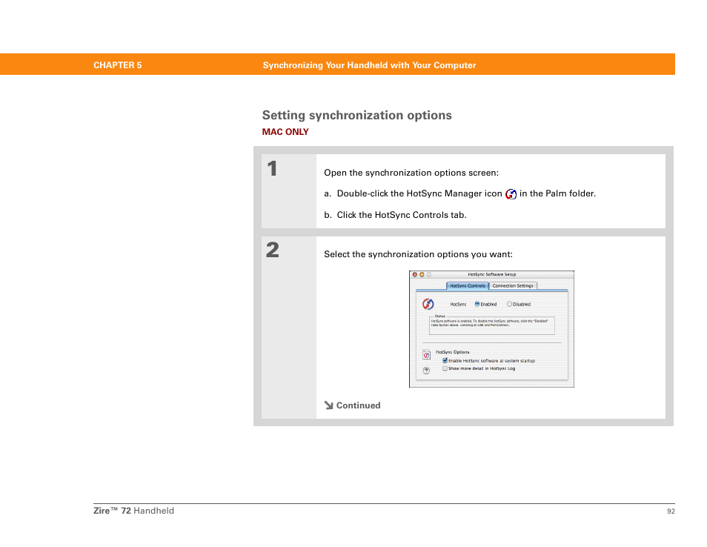Click page number 92
The image size is (707, 547).
click(x=671, y=511)
